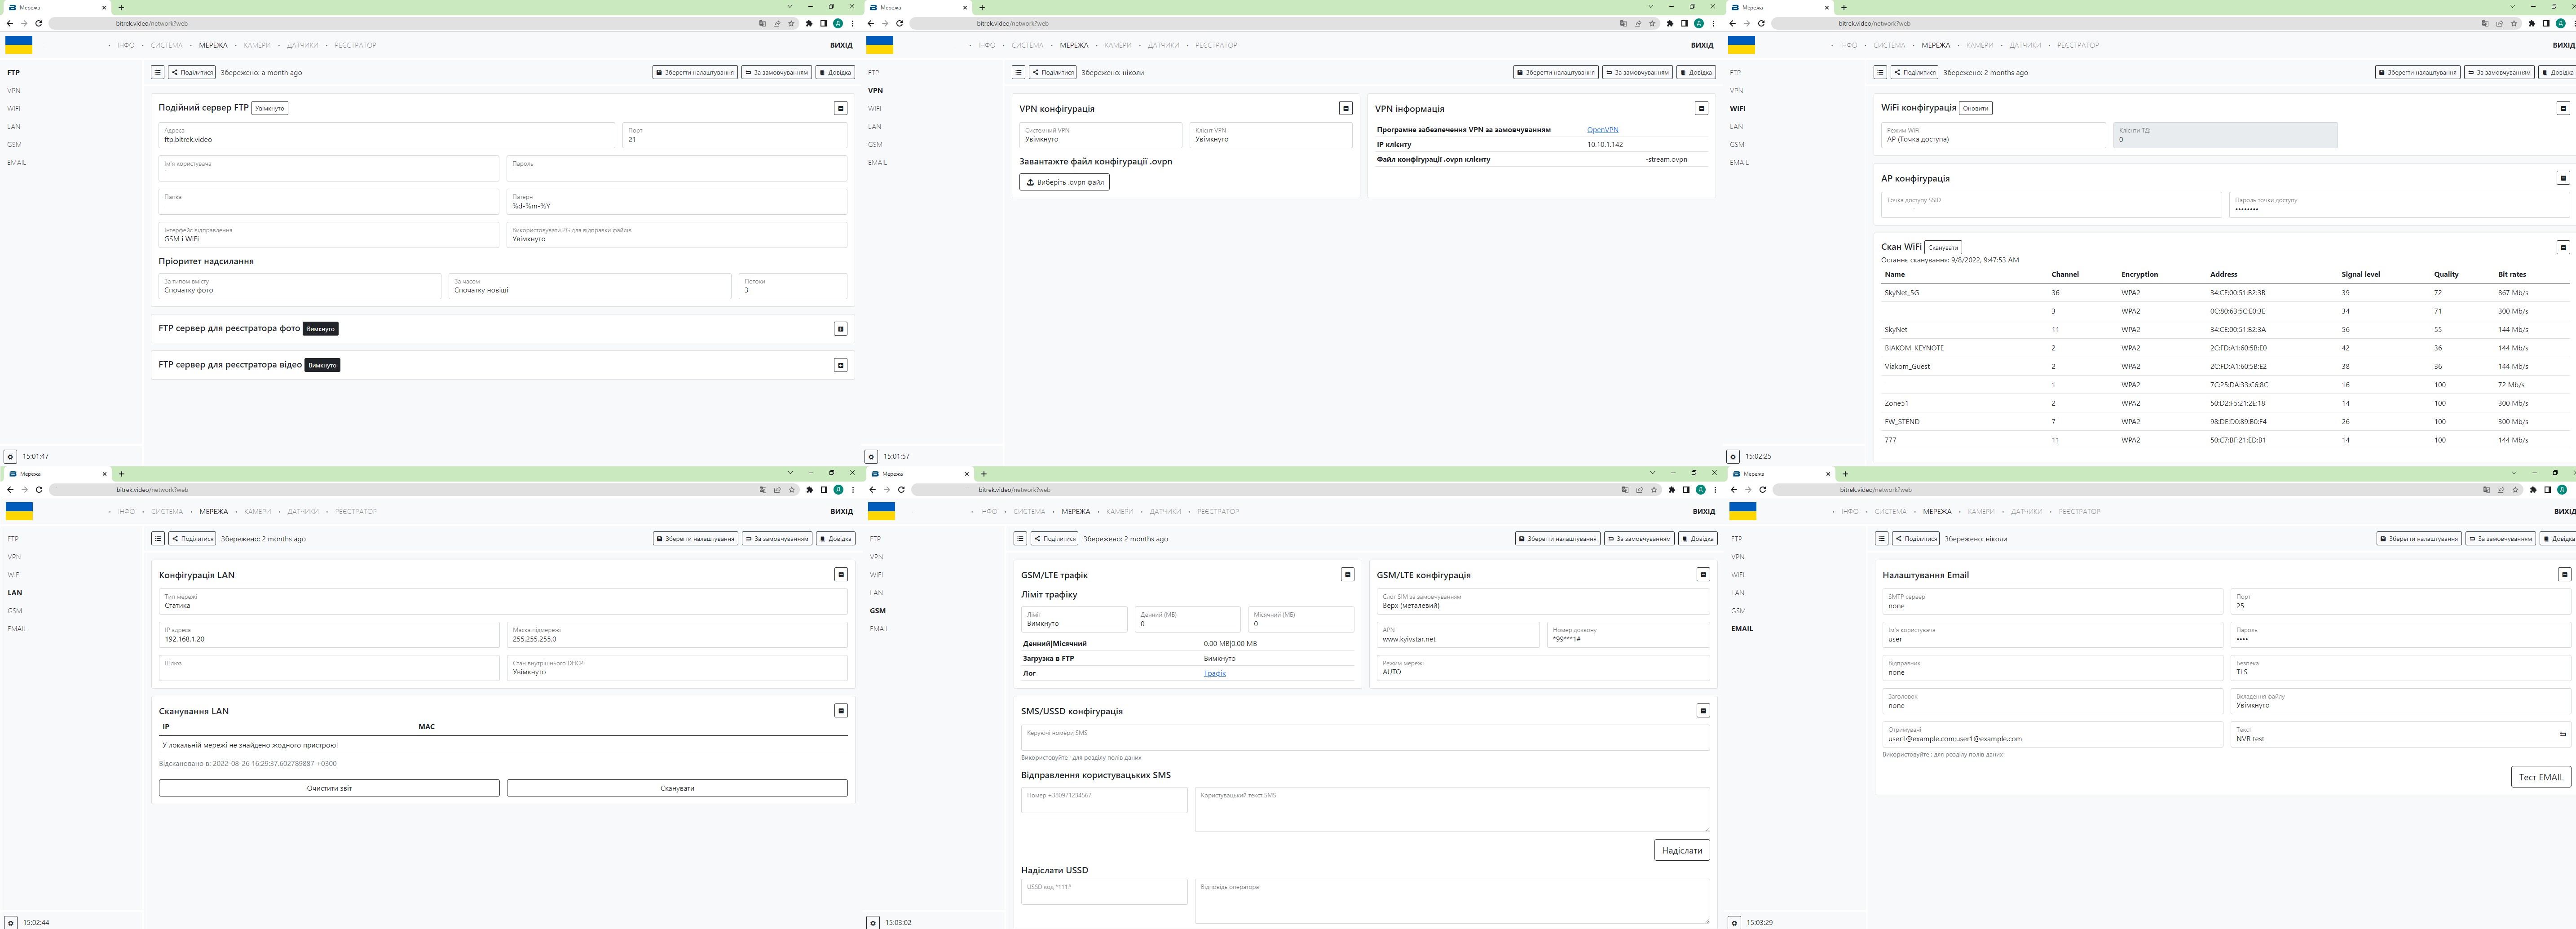The height and width of the screenshot is (929, 2576).
Task: Open РЕЄСТРАТОР tab in LAN window
Action: click(x=356, y=511)
